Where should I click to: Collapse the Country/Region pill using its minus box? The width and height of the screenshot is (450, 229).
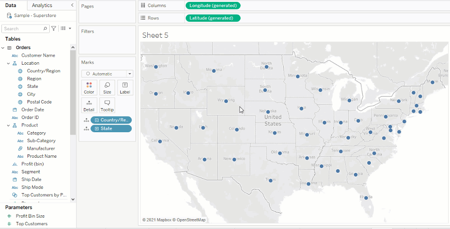97,120
